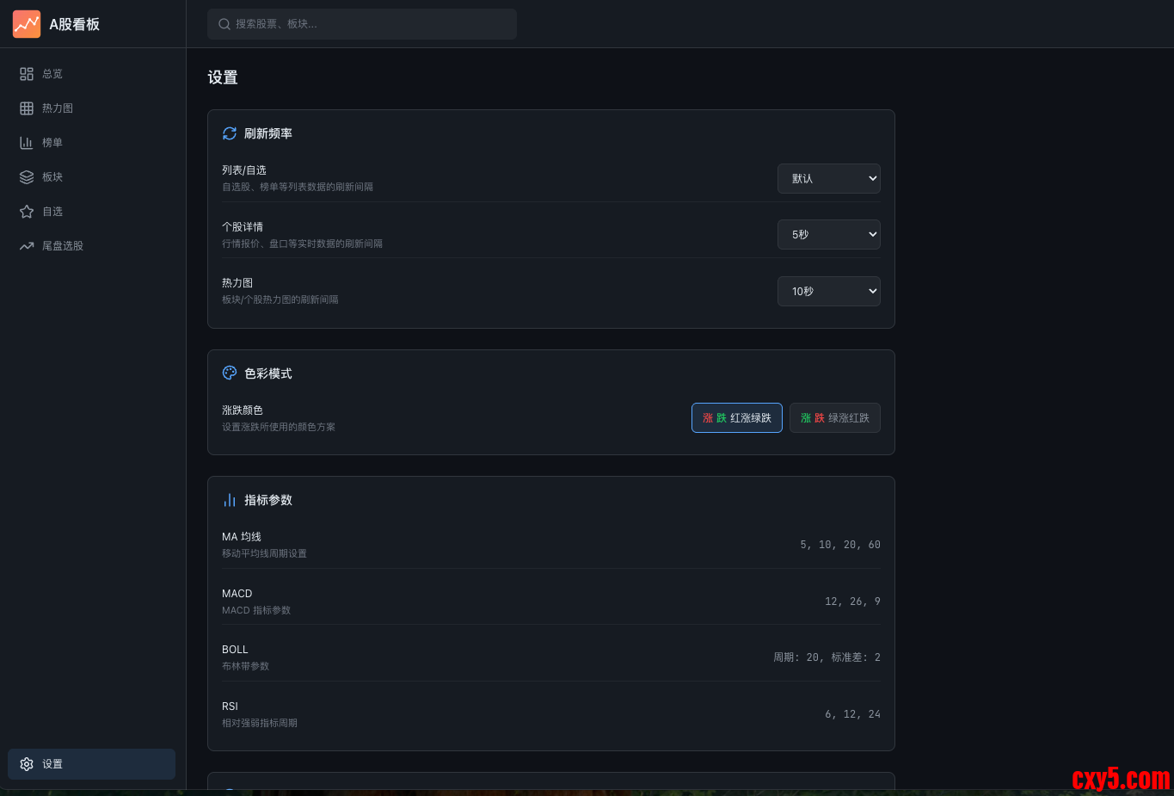
Task: Click the 尾盘选股 trend icon in sidebar
Action: point(27,246)
